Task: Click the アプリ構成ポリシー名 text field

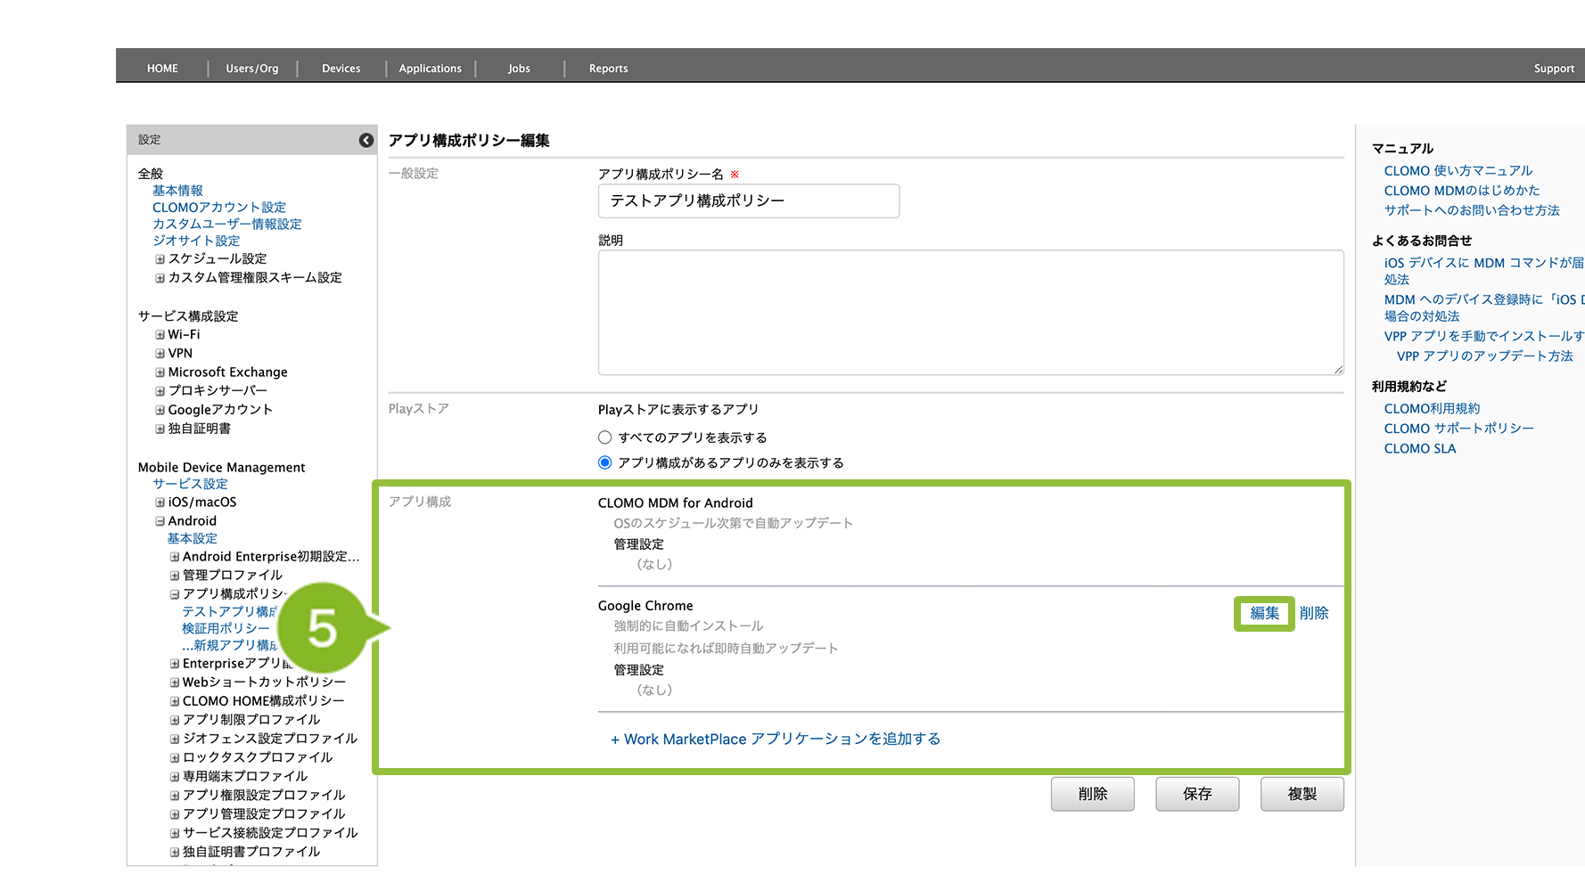Action: (x=748, y=201)
